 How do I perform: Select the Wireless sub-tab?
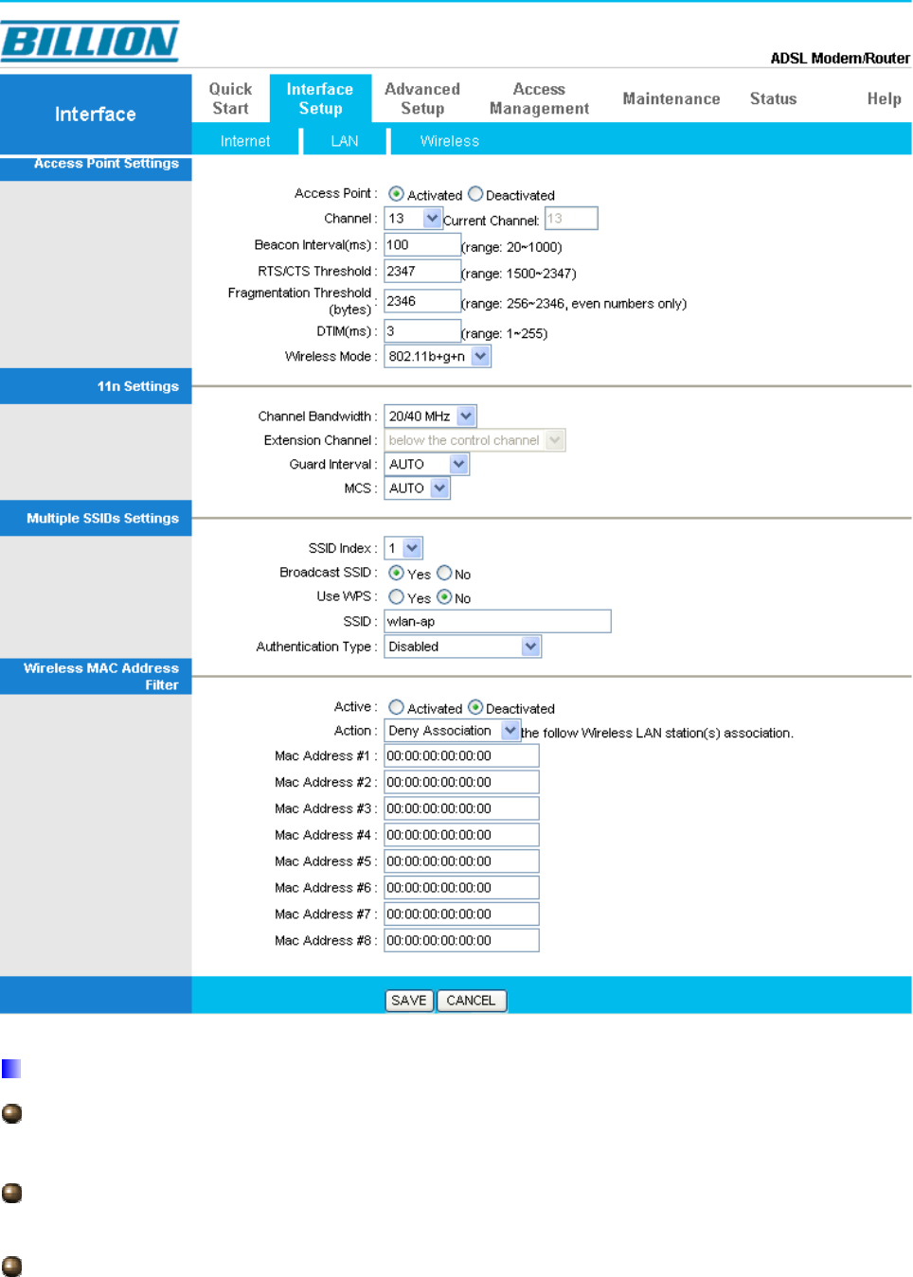coord(450,141)
